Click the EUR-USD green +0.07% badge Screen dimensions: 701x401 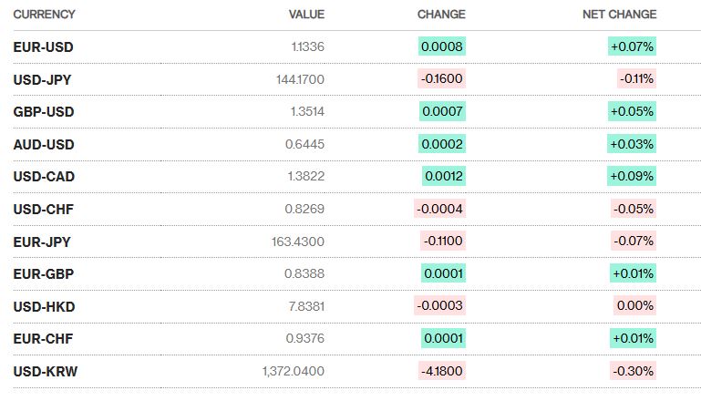click(x=633, y=47)
